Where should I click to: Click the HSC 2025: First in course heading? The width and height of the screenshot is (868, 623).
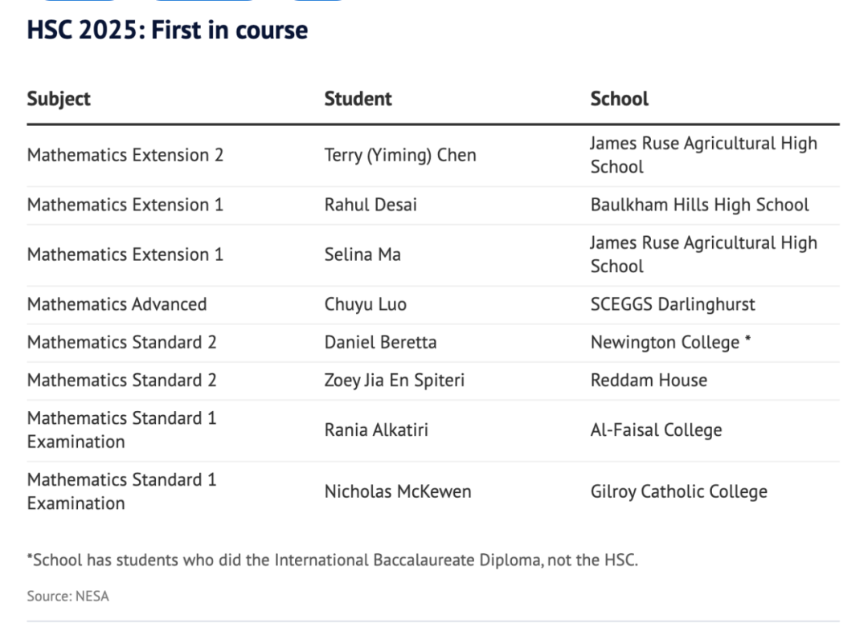click(167, 31)
